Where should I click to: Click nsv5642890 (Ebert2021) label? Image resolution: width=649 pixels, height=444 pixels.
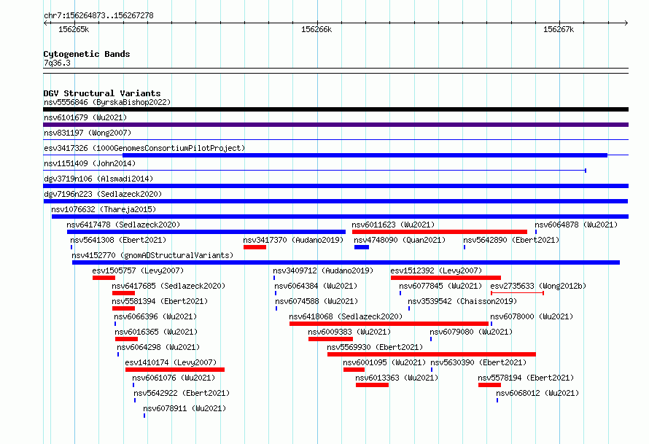pyautogui.click(x=511, y=240)
